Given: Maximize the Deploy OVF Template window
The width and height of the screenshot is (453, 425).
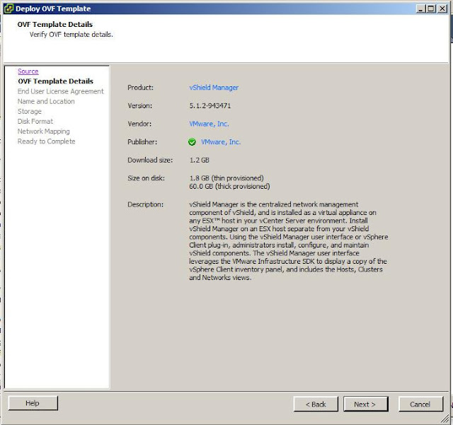Looking at the screenshot, I should point(431,8).
